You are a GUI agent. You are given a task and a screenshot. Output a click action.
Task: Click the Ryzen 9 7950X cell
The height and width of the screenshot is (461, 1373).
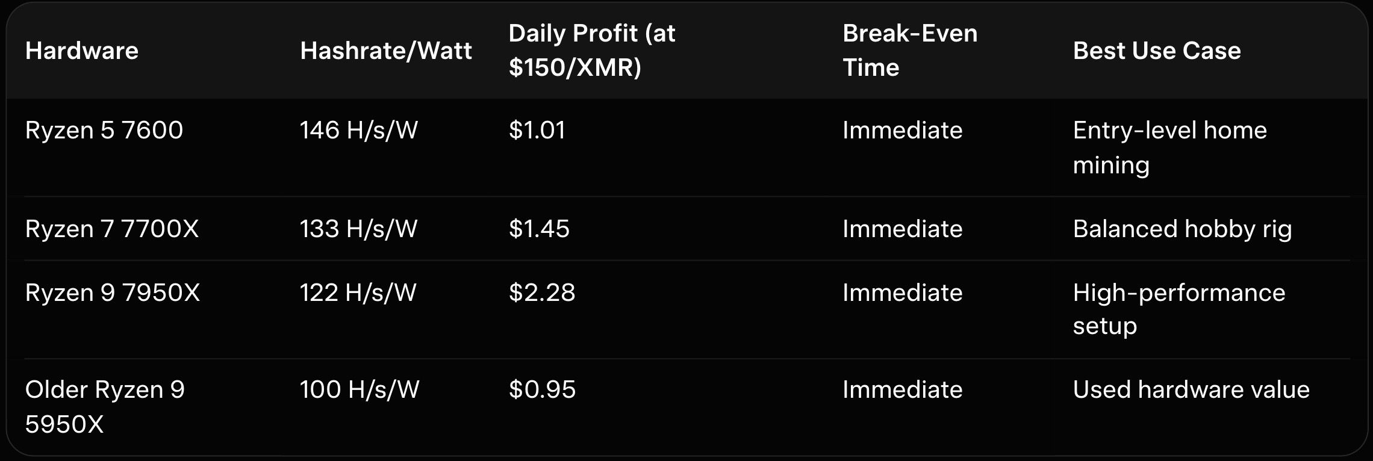click(113, 293)
